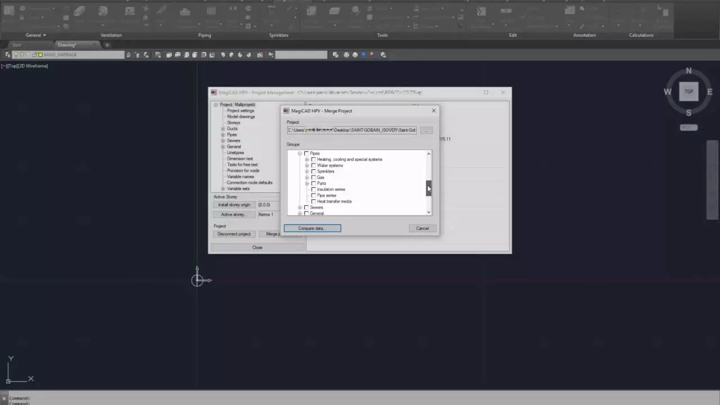The image size is (720, 405).
Task: Tick the Heating, cooling and special systems checkbox
Action: click(313, 159)
